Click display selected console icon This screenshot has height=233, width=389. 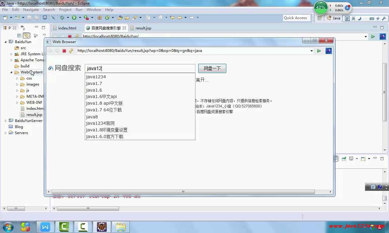351,159
